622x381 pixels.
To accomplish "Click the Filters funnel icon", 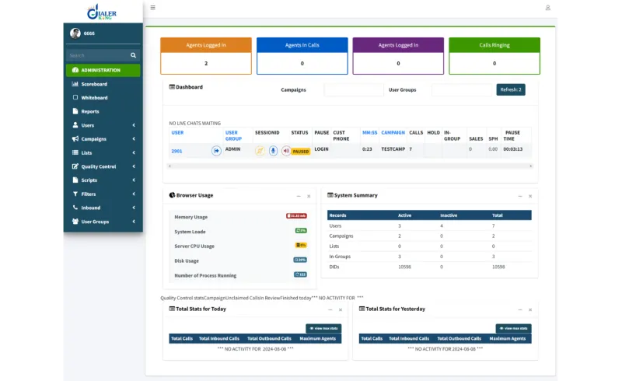I will click(x=75, y=194).
